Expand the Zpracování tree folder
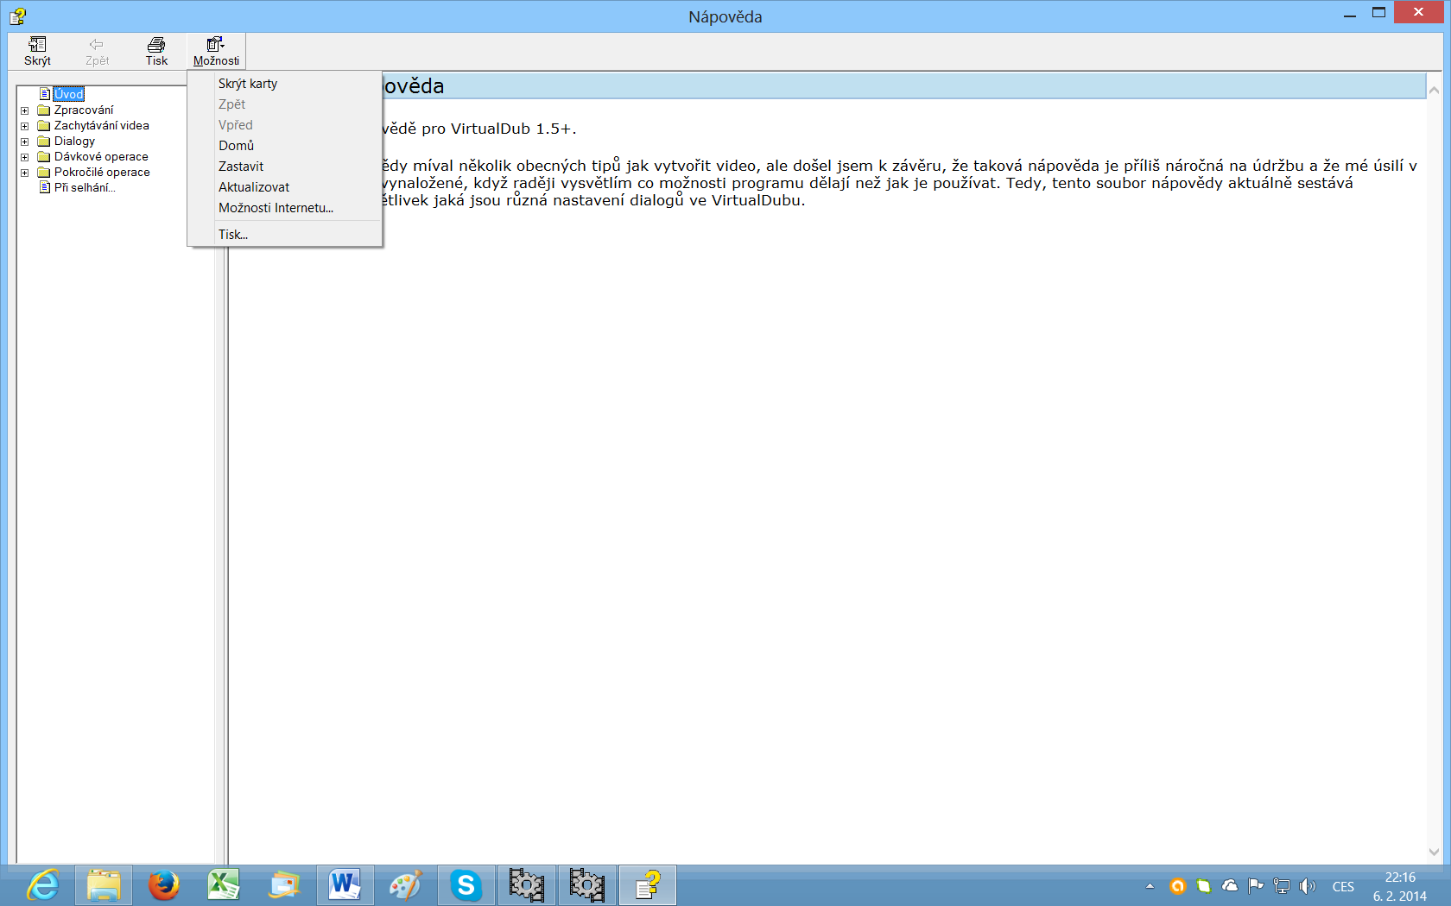The height and width of the screenshot is (906, 1451). [x=25, y=110]
